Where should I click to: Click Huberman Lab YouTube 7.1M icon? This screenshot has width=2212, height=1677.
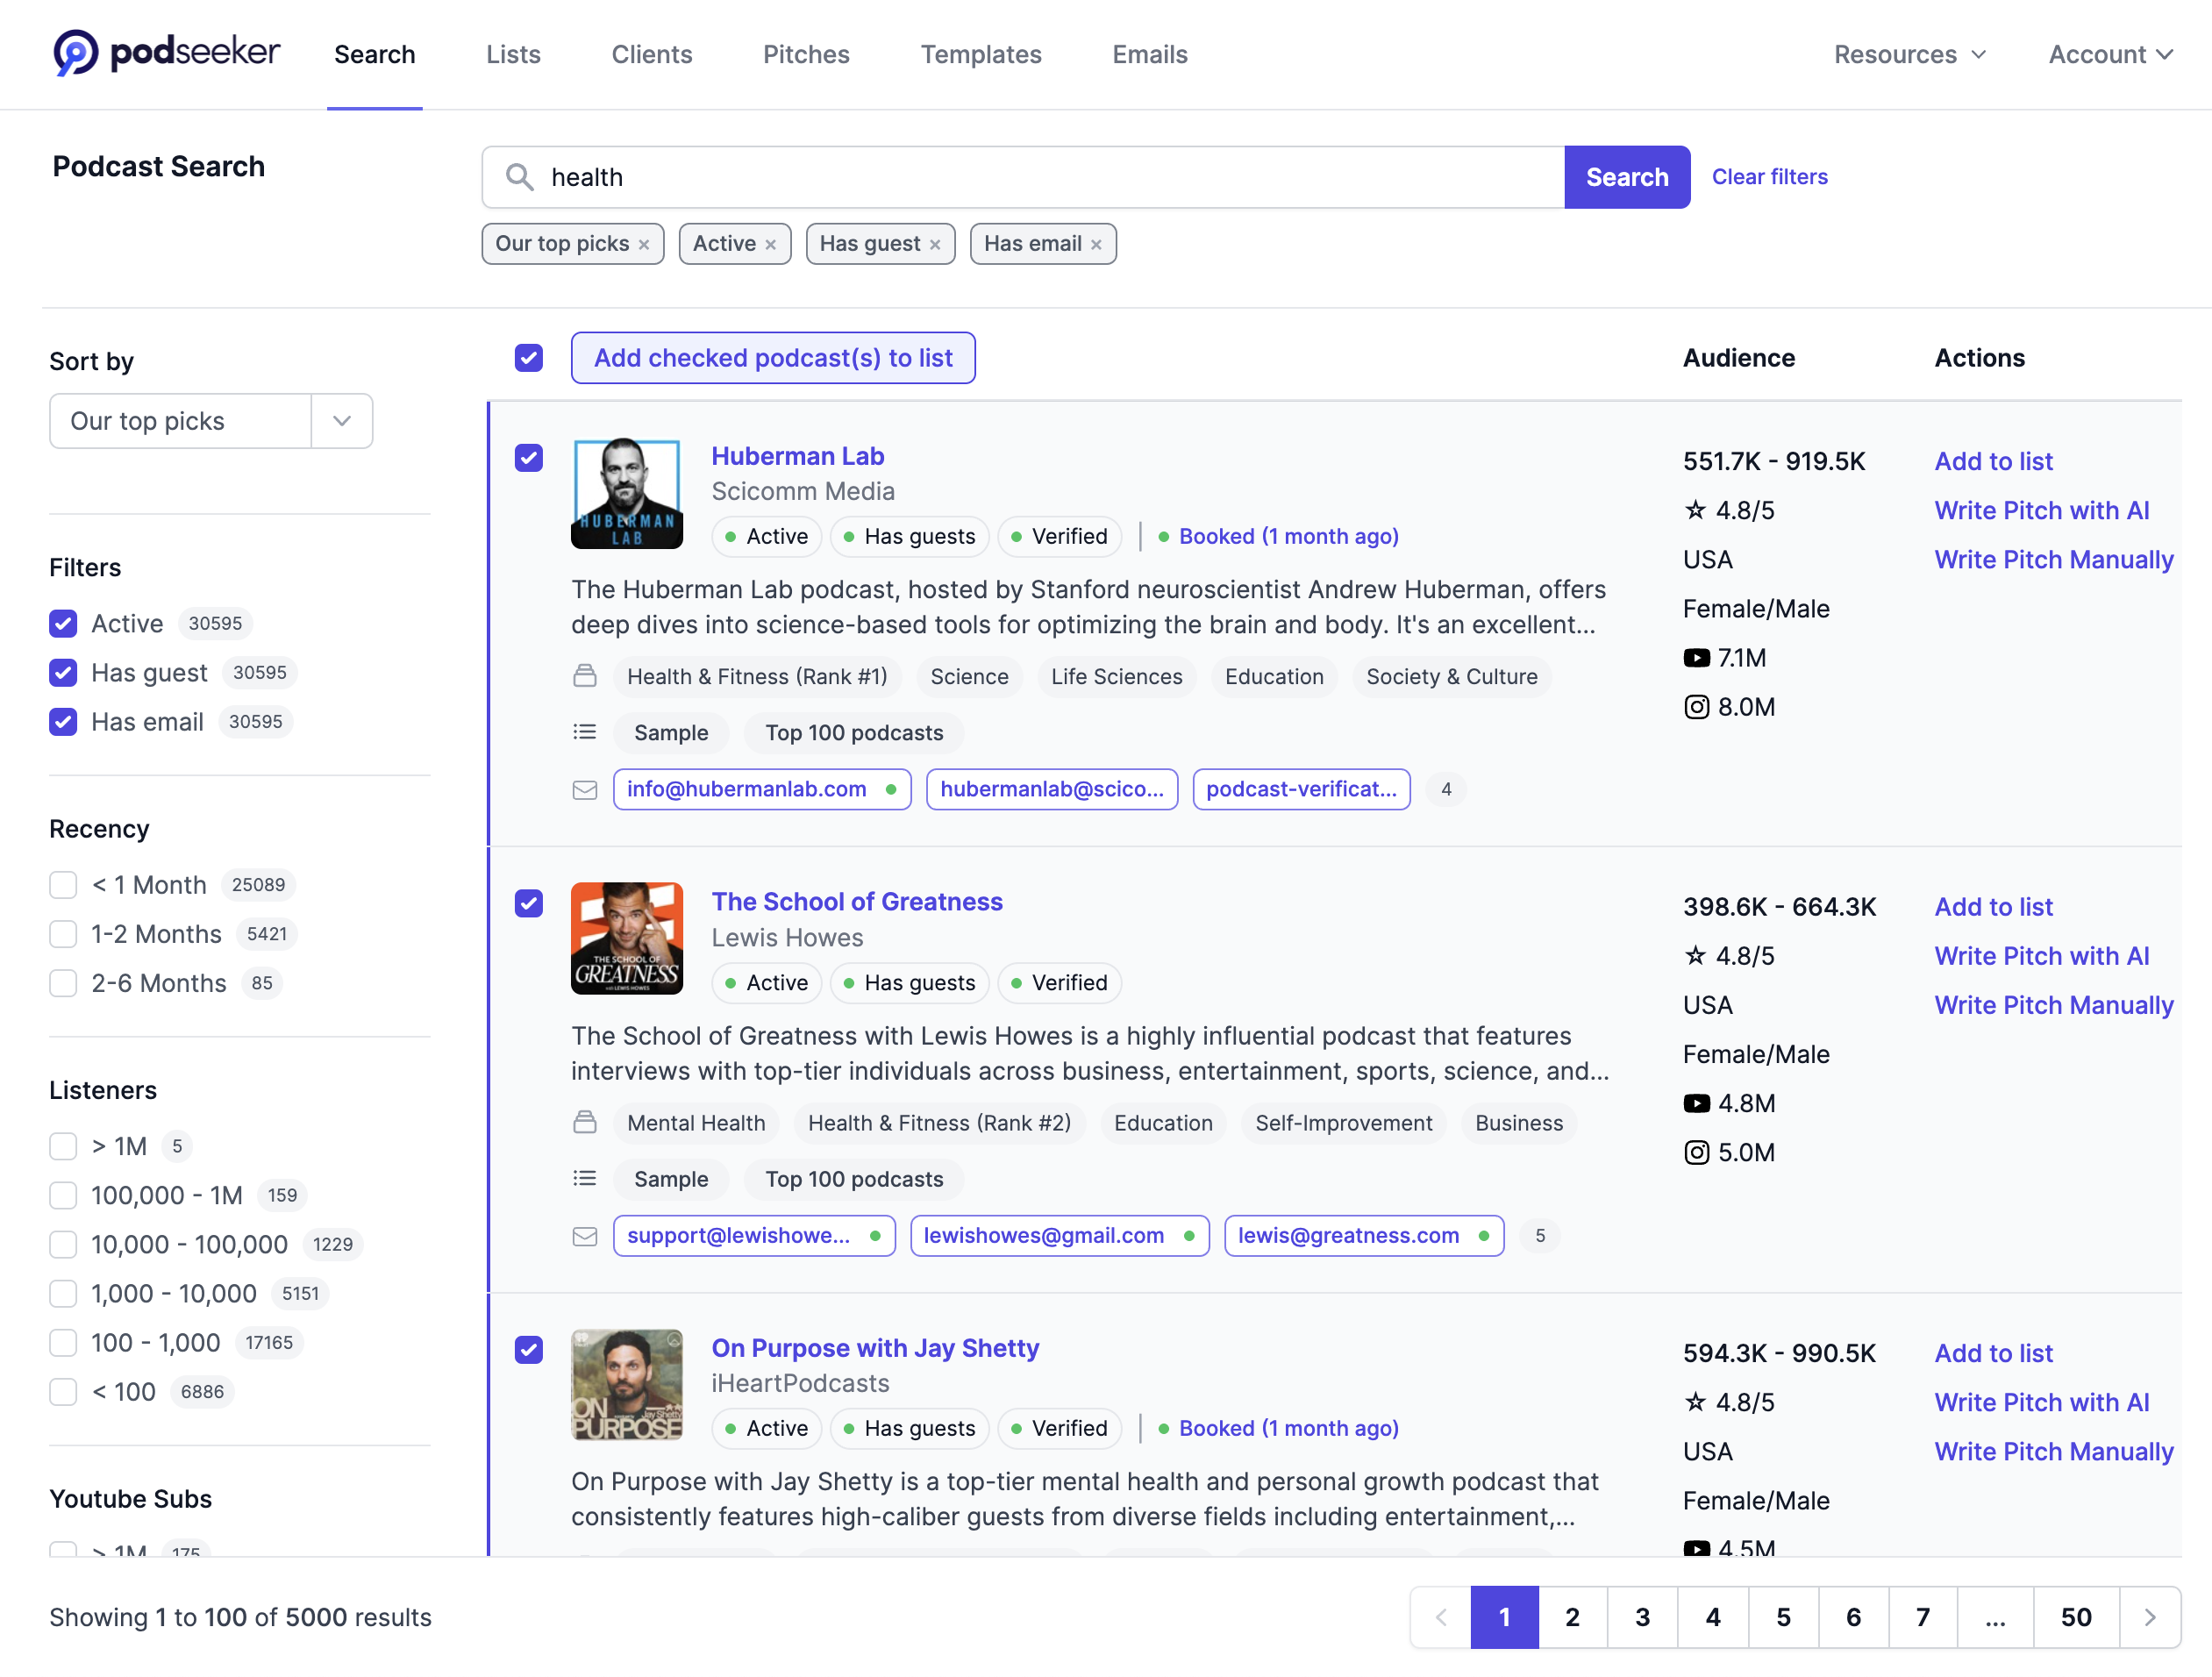tap(1696, 658)
